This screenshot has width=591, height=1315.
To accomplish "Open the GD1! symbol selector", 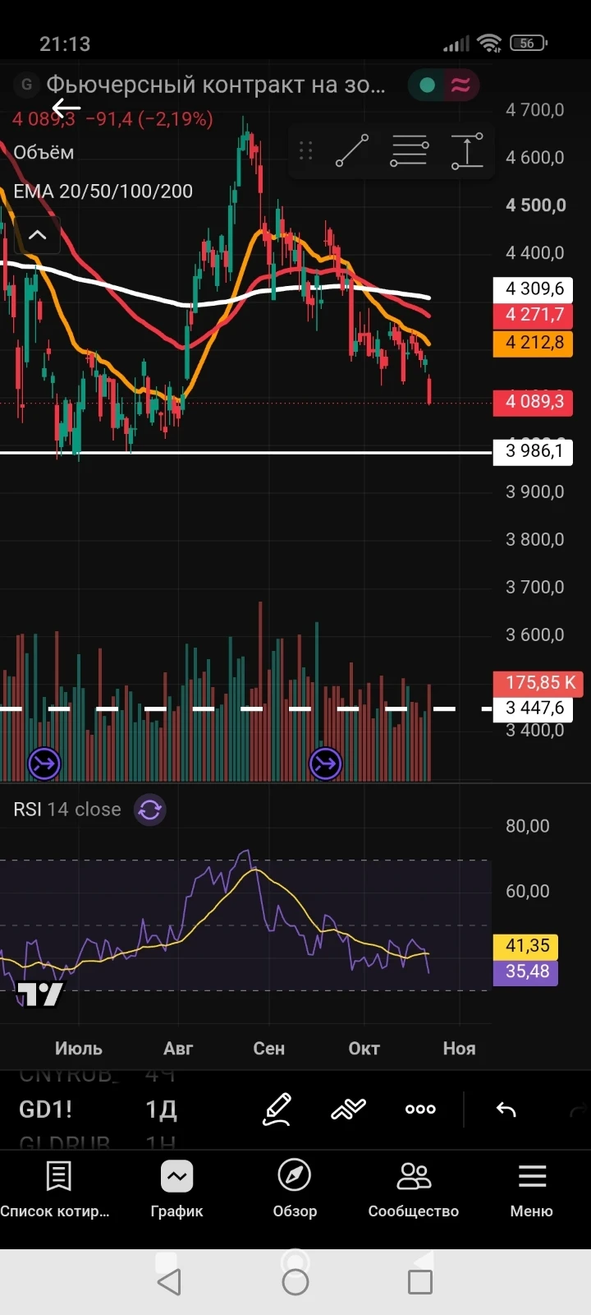I will pos(46,1110).
